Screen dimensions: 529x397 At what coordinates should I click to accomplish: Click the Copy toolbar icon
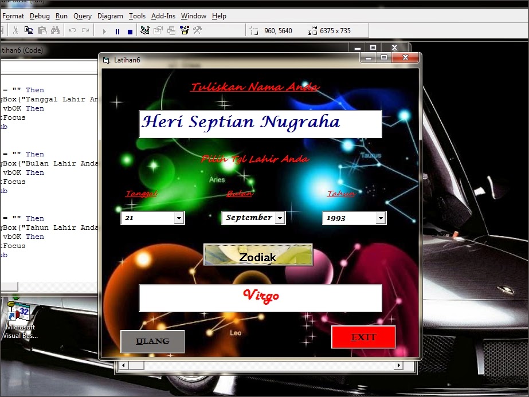30,30
